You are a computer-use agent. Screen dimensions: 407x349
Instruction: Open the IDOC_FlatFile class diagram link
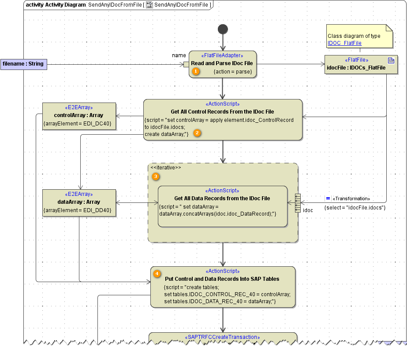pyautogui.click(x=344, y=43)
